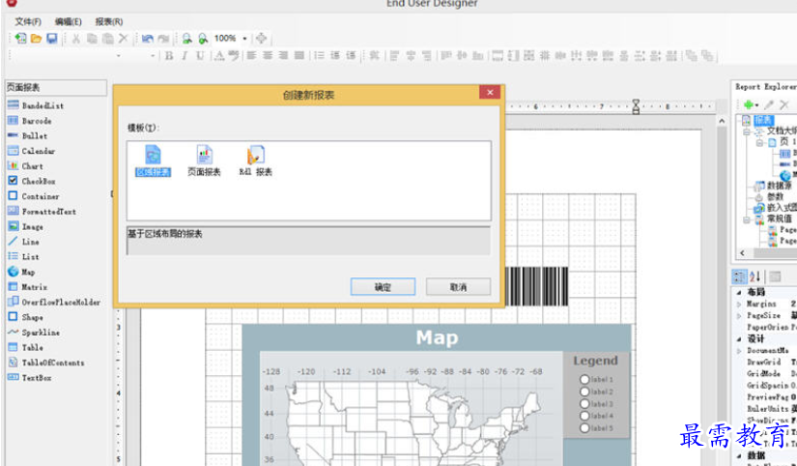Click the 确定 button
Image resolution: width=797 pixels, height=466 pixels.
(x=383, y=287)
